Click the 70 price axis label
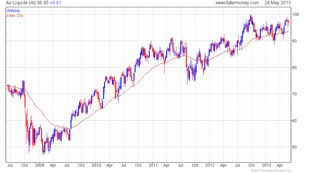Image resolution: width=318 pixels, height=173 pixels. coord(294,94)
